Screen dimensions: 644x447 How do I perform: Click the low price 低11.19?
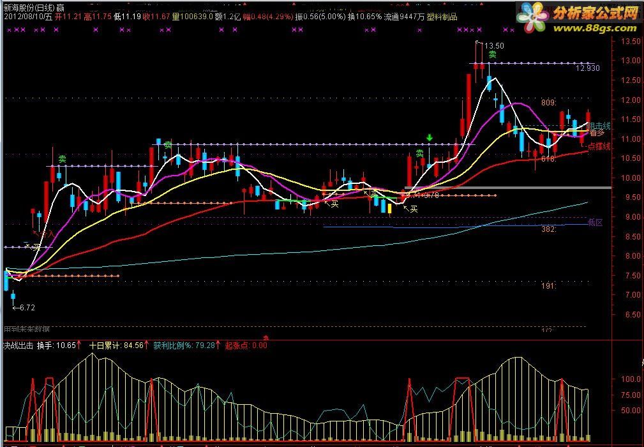click(127, 17)
